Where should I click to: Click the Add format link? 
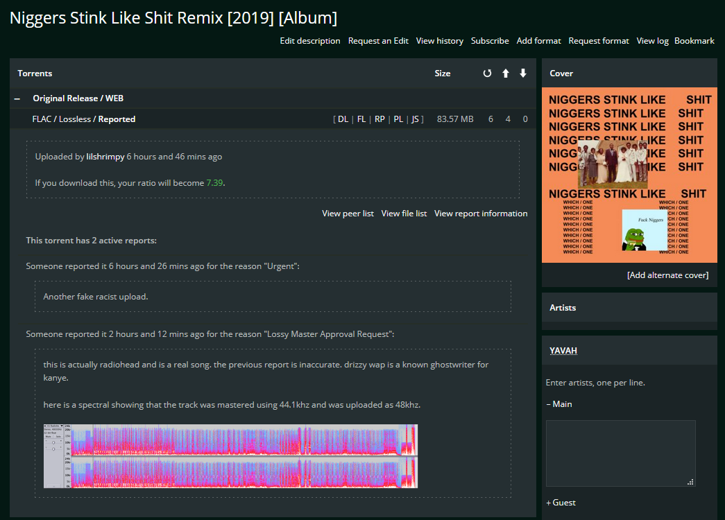click(538, 41)
